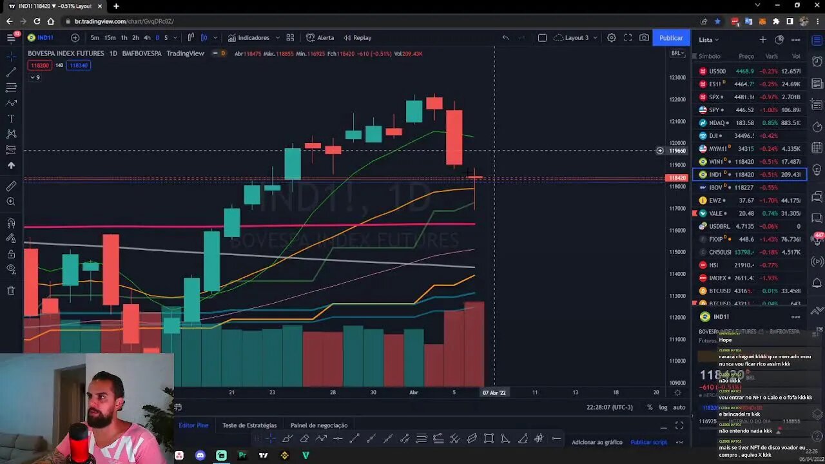Add symbol to compare with plus icon

click(75, 37)
